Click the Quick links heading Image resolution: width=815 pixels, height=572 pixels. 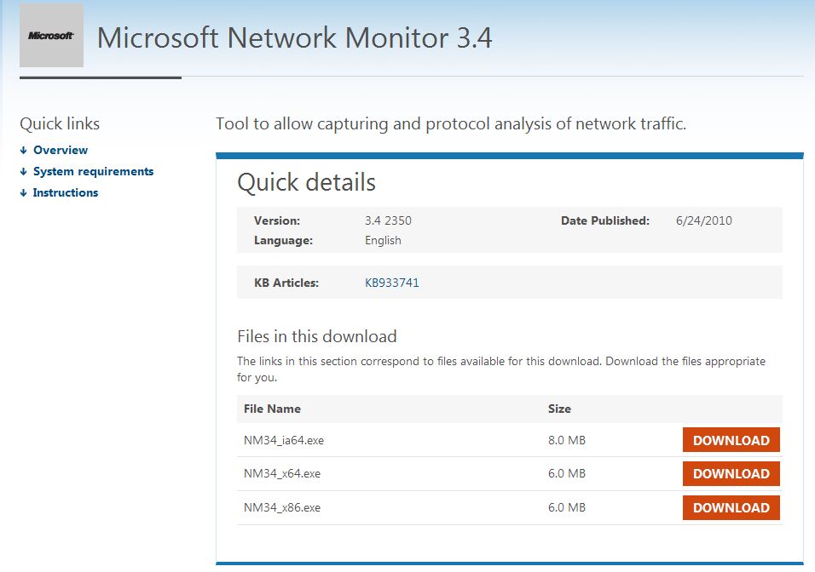[60, 124]
